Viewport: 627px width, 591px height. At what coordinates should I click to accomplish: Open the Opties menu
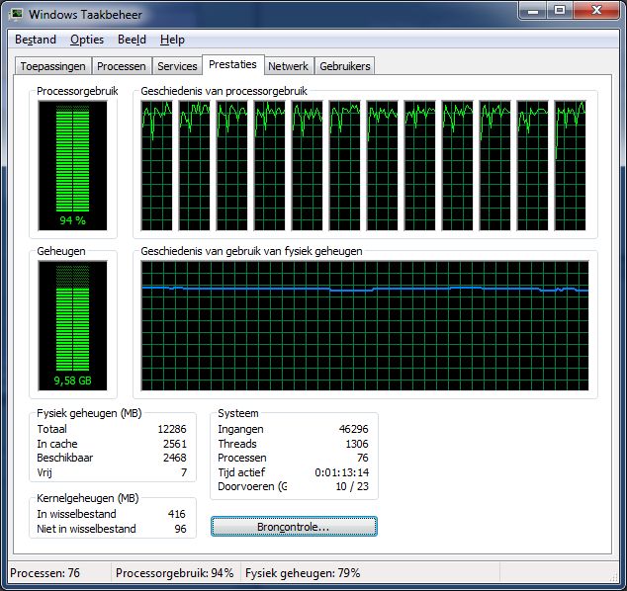(x=87, y=40)
